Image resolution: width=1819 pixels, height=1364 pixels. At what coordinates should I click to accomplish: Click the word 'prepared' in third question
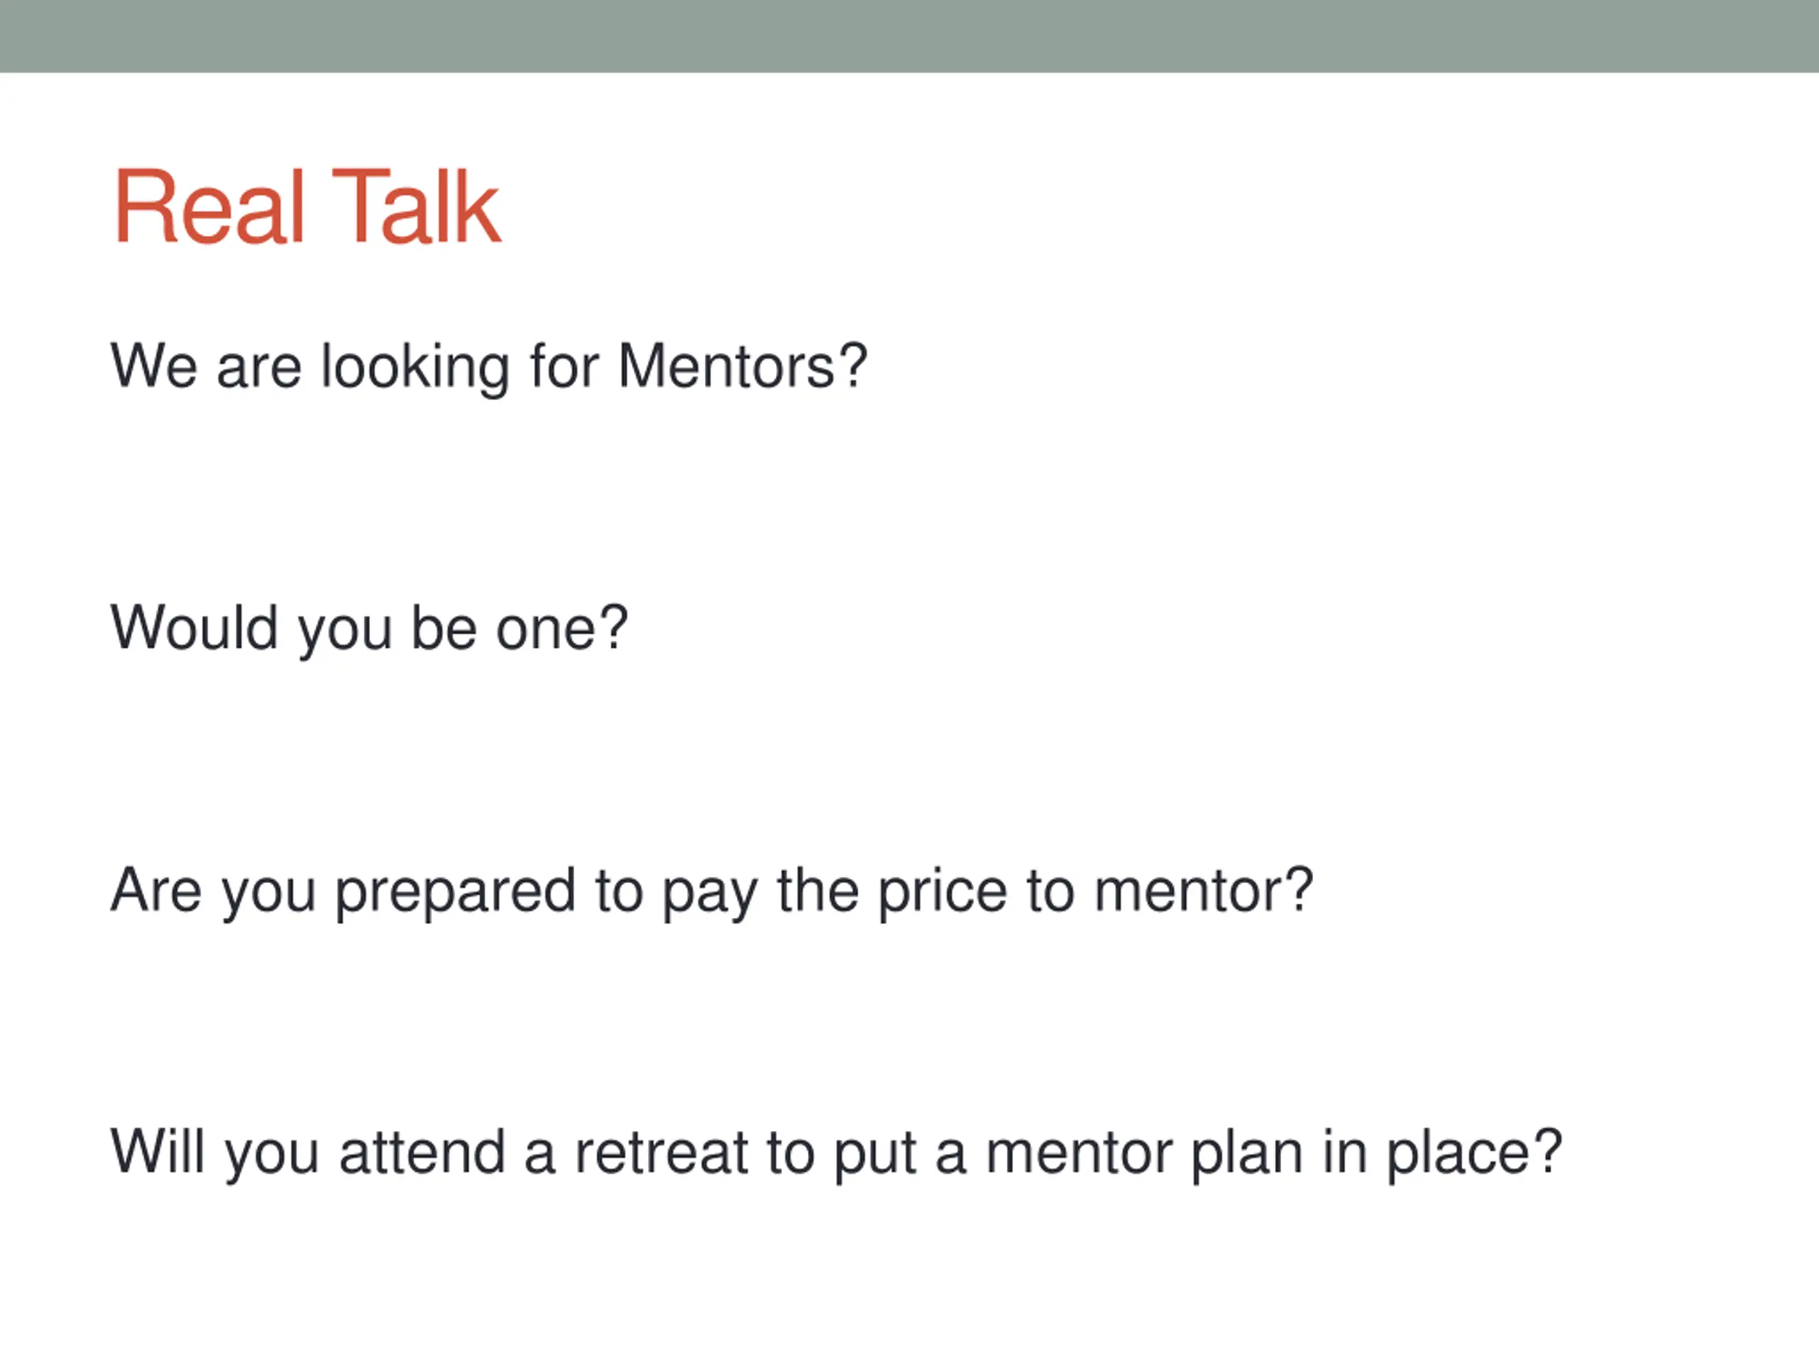(455, 893)
